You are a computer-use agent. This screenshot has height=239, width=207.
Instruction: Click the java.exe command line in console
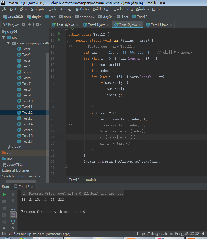coord(72,194)
